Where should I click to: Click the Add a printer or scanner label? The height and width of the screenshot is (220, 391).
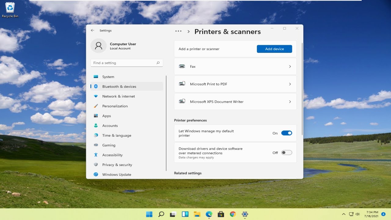199,49
